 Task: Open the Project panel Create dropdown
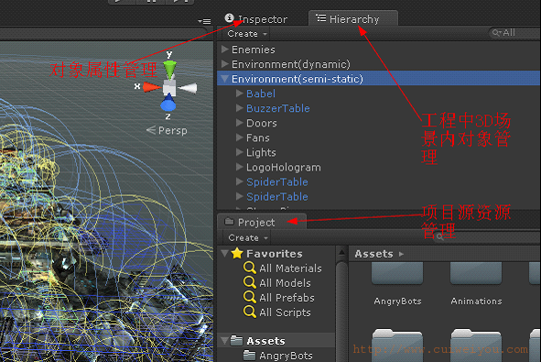coord(248,237)
